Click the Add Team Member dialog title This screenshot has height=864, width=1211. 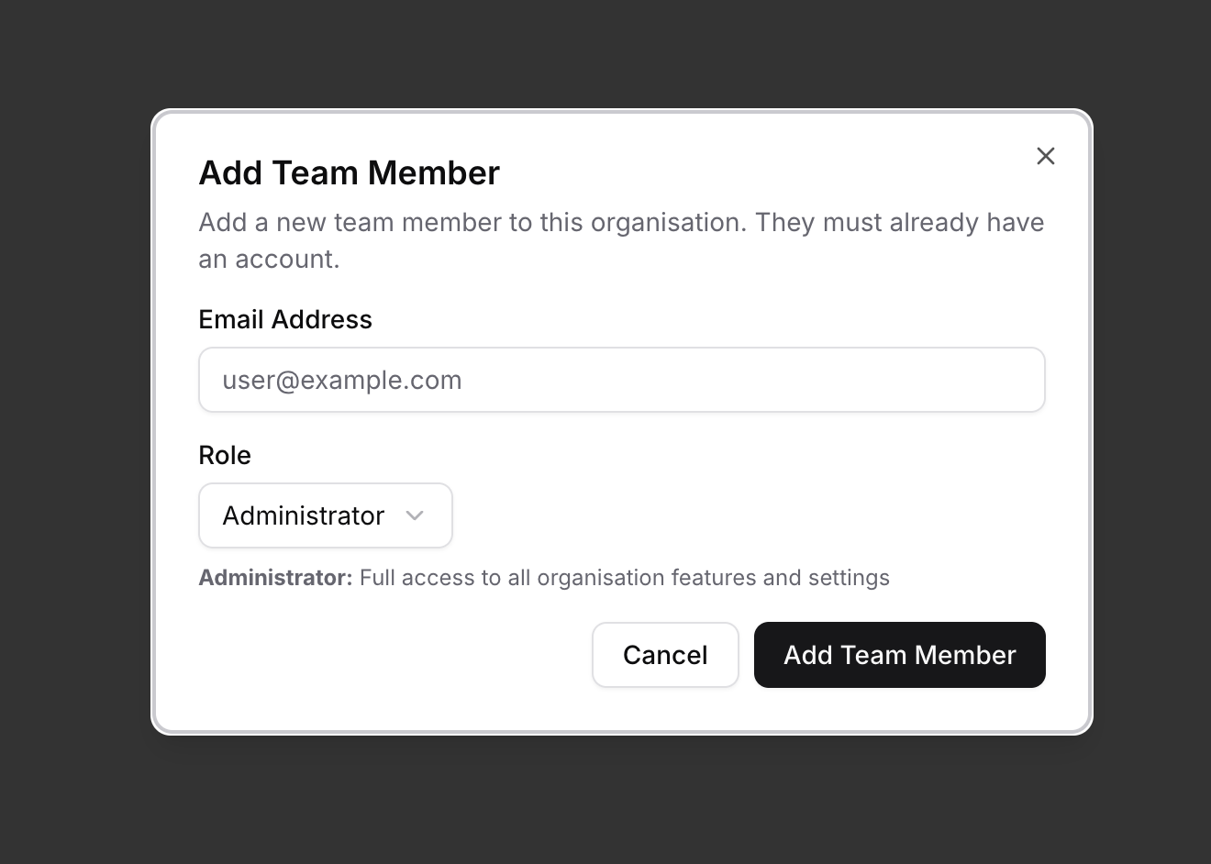[349, 172]
